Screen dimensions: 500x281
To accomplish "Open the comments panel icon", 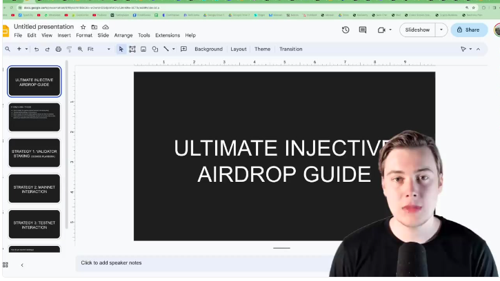I will click(363, 30).
